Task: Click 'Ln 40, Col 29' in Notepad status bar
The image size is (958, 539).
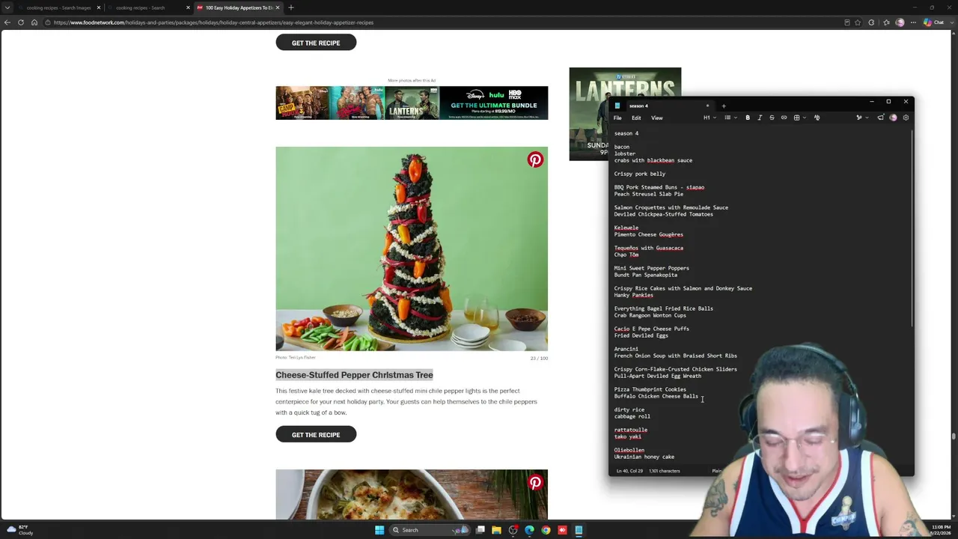Action: [630, 471]
